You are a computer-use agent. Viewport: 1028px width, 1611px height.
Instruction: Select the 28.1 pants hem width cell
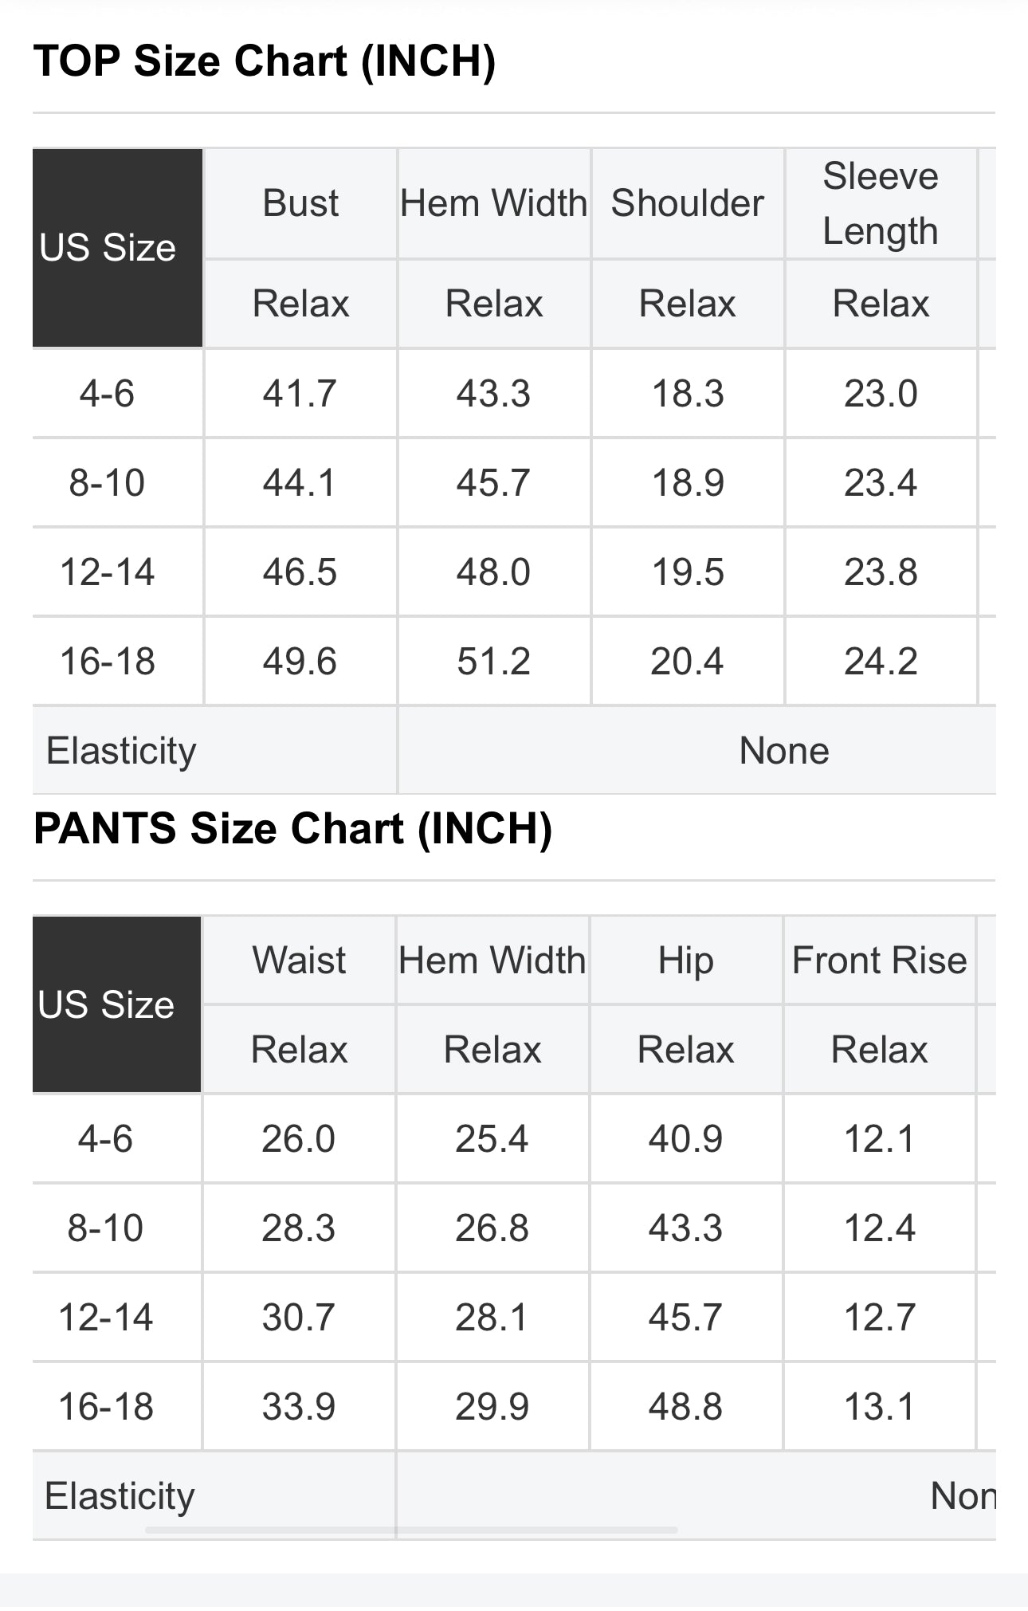492,1317
